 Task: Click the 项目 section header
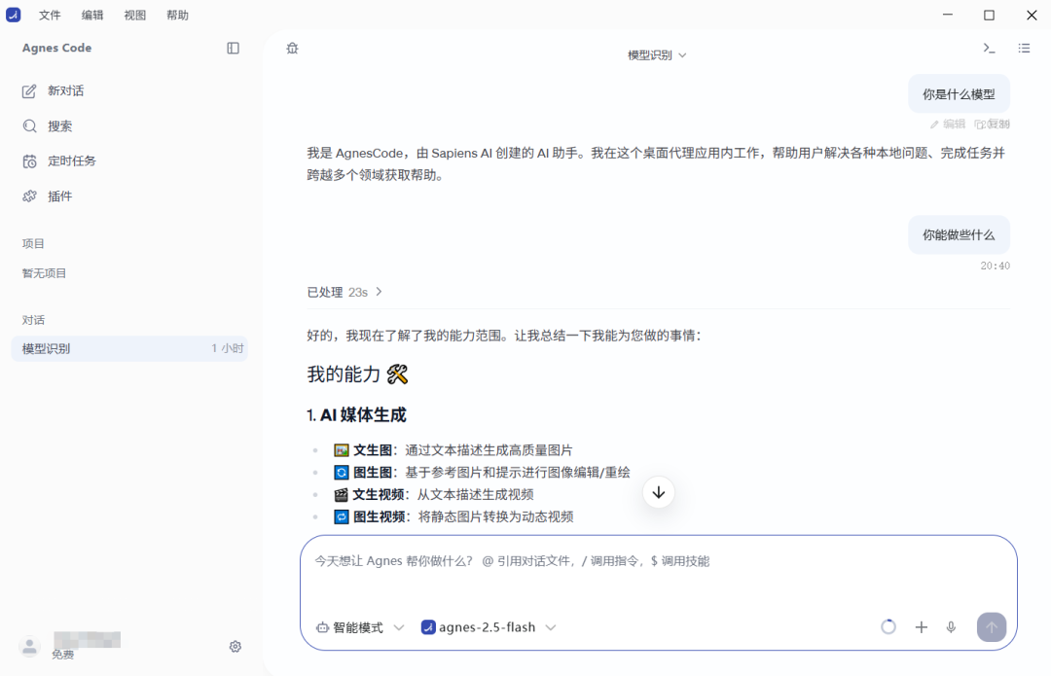[33, 244]
